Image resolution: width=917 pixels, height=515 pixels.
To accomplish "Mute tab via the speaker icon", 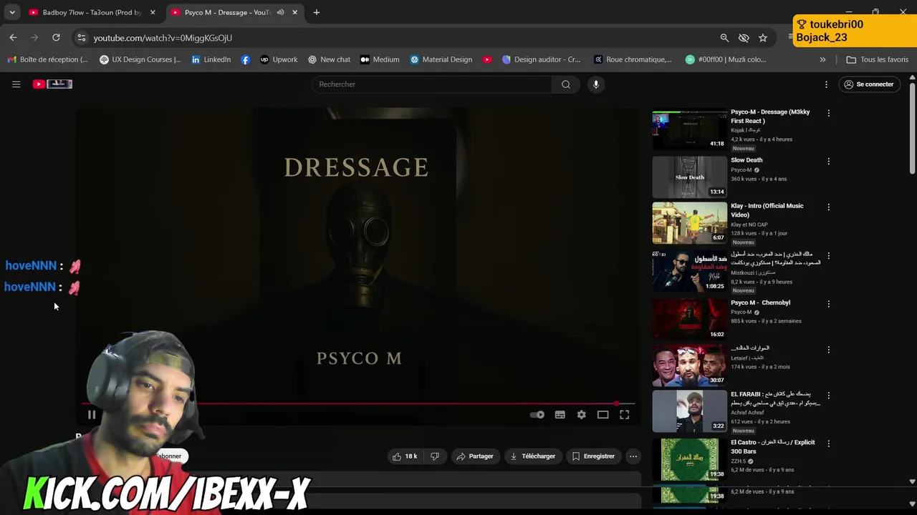I will tap(280, 12).
